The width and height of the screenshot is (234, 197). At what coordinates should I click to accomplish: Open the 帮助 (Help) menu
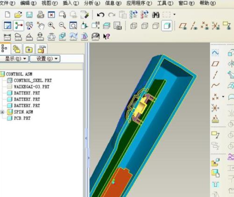pos(208,3)
